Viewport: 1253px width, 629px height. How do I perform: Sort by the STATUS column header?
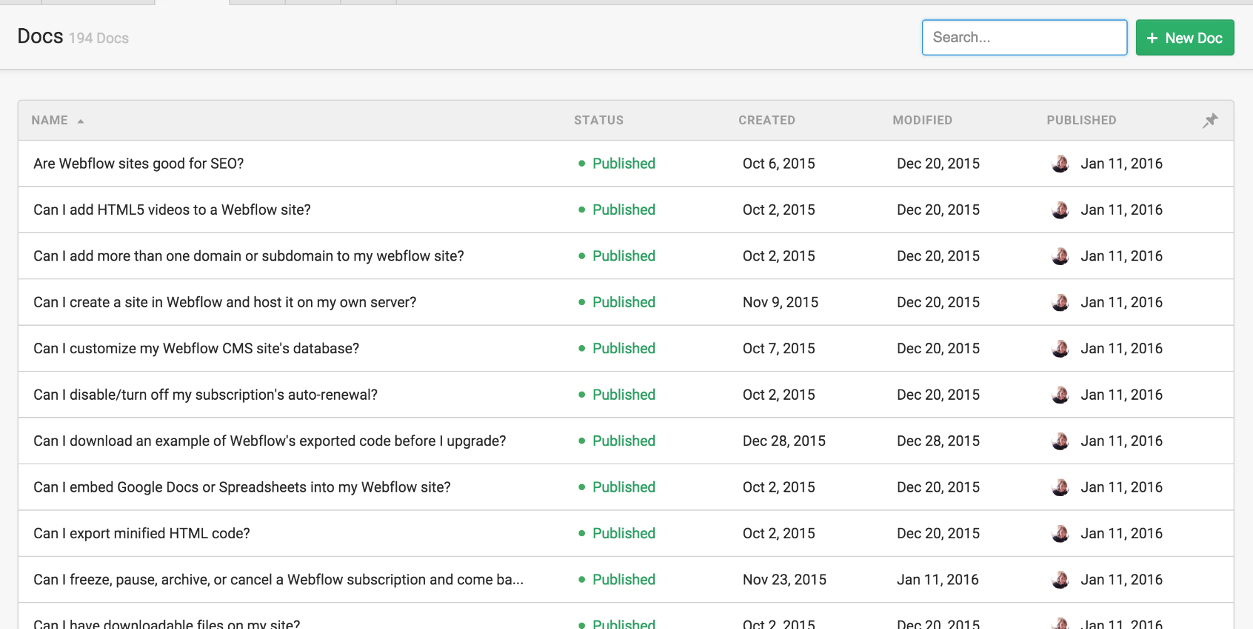pyautogui.click(x=599, y=120)
